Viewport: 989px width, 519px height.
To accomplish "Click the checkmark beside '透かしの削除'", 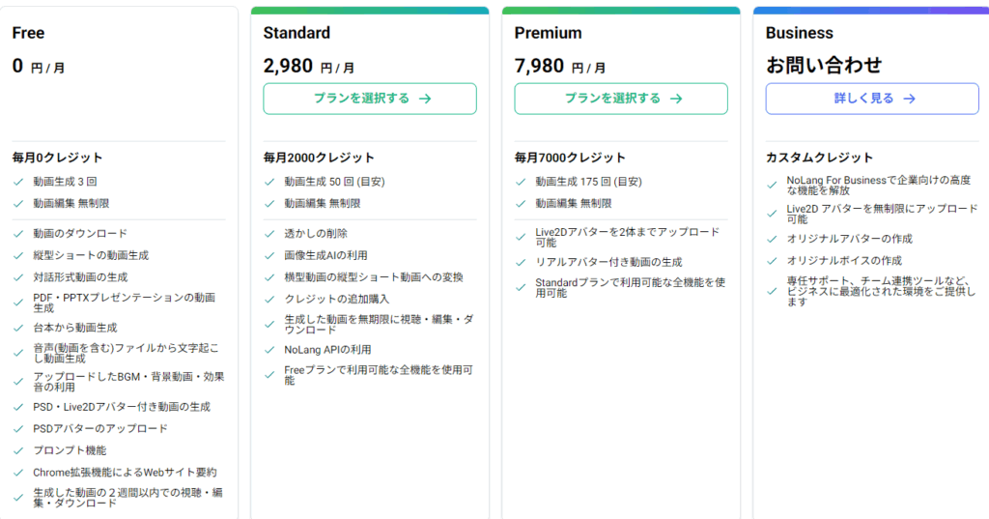I will [x=269, y=234].
